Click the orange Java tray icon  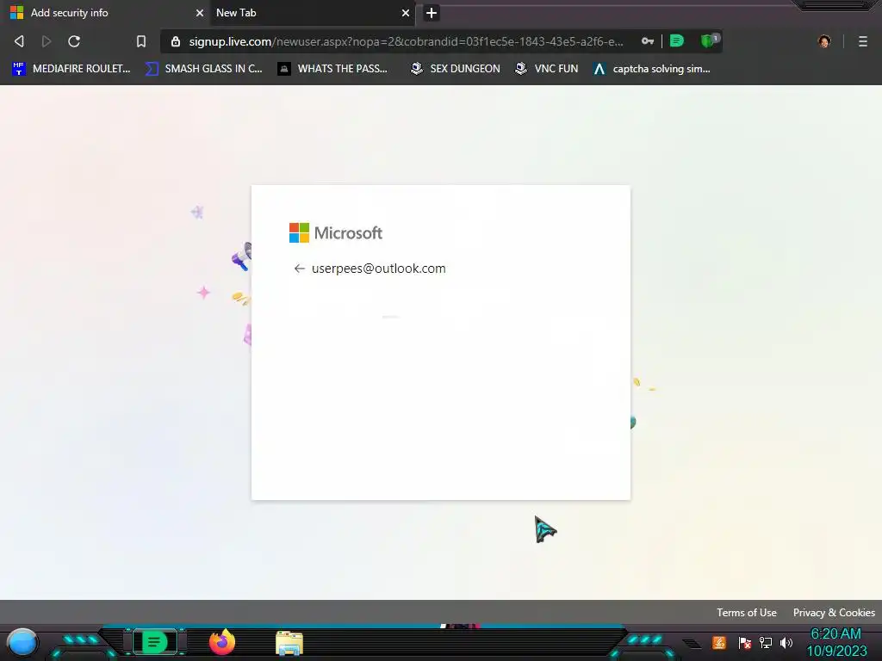[718, 642]
